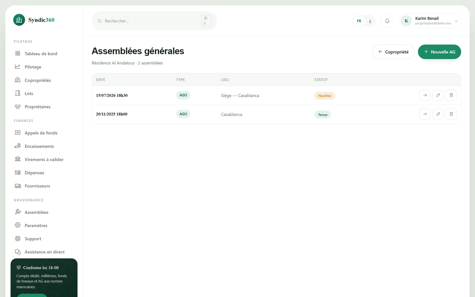This screenshot has width=475, height=297.
Task: Click the search magnifier icon
Action: tap(99, 21)
